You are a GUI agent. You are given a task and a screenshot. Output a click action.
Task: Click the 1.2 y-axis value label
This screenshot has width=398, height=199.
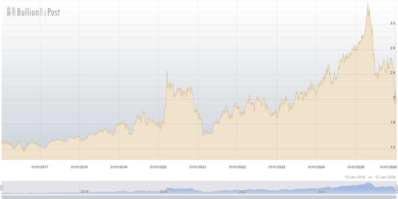392,147
